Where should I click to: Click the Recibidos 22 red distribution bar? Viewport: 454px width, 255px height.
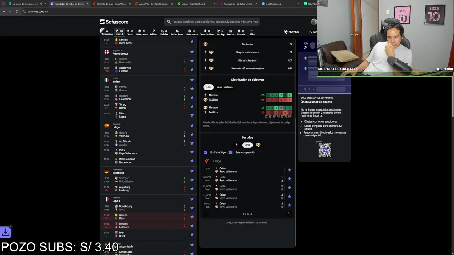pos(278,100)
